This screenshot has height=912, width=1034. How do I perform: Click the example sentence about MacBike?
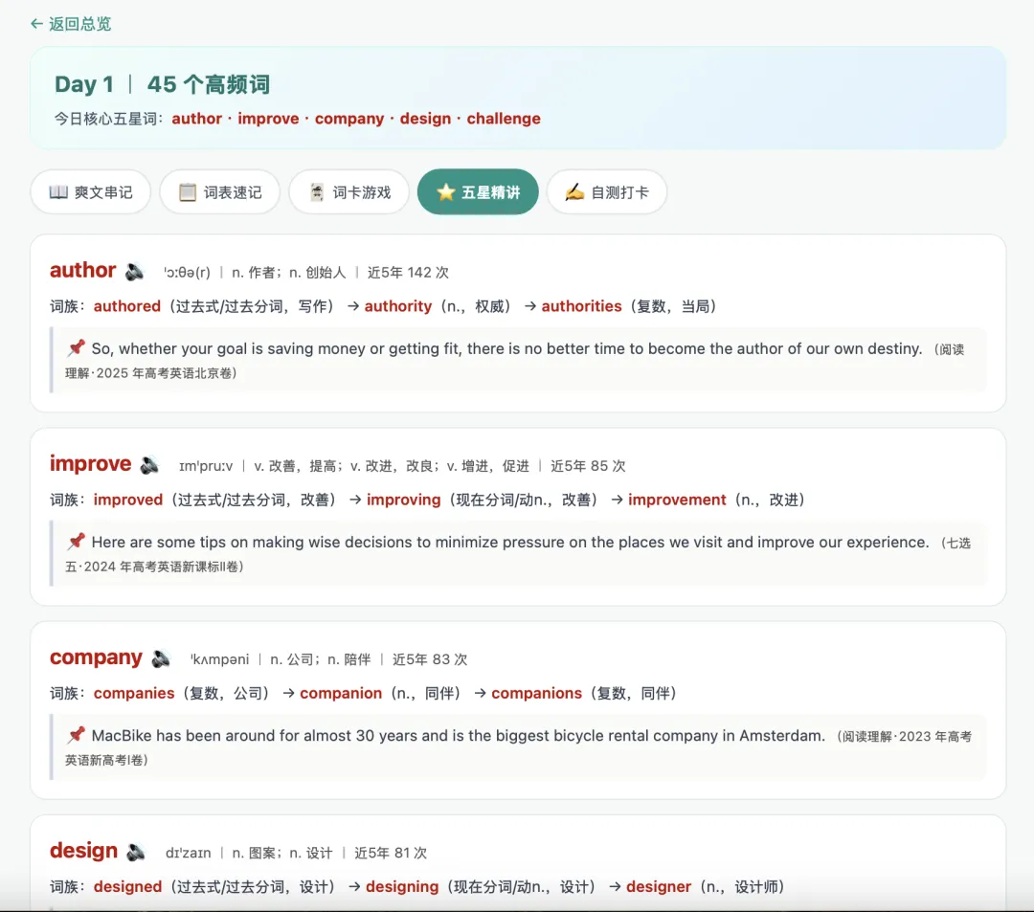[459, 735]
